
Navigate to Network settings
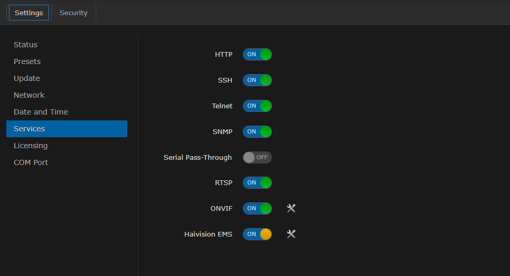coord(29,95)
